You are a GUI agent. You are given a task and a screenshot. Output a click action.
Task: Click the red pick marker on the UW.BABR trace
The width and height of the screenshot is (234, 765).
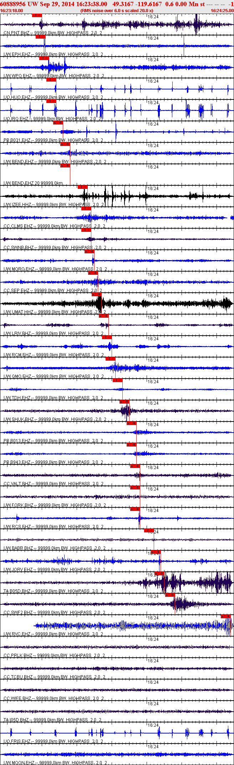tap(149, 531)
